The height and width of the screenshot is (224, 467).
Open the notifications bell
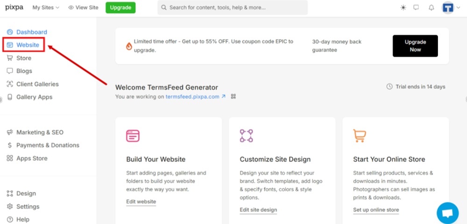coord(431,8)
